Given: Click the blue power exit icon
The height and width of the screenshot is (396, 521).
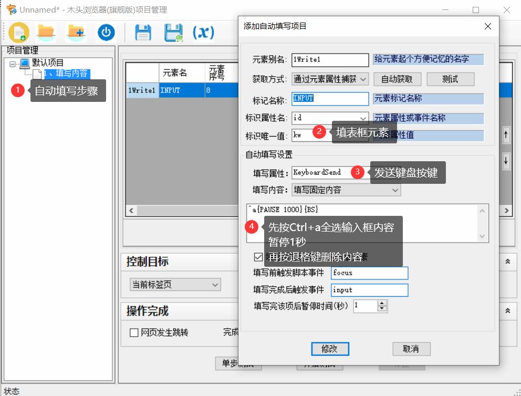Looking at the screenshot, I should point(105,32).
